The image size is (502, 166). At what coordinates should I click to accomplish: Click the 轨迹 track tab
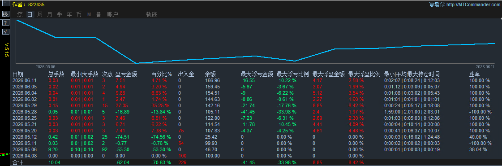[151, 14]
